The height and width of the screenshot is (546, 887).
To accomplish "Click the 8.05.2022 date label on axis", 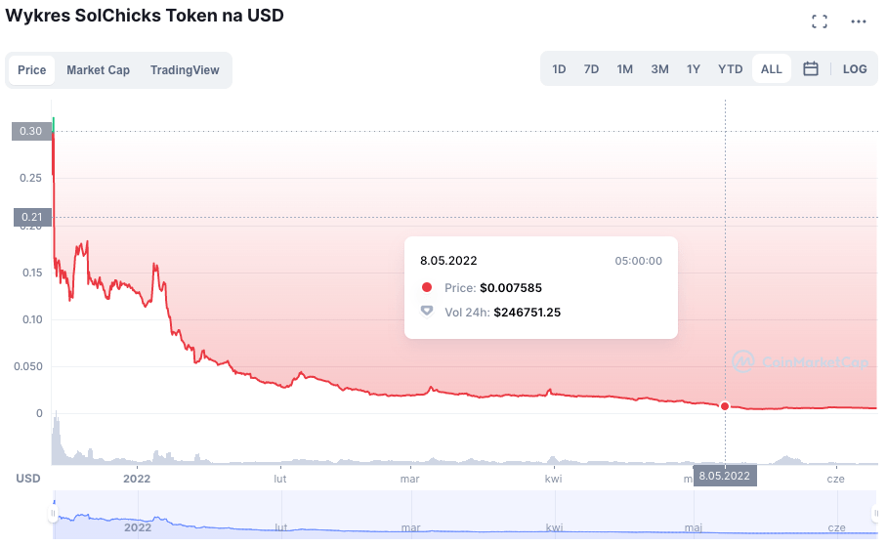I will pos(725,476).
